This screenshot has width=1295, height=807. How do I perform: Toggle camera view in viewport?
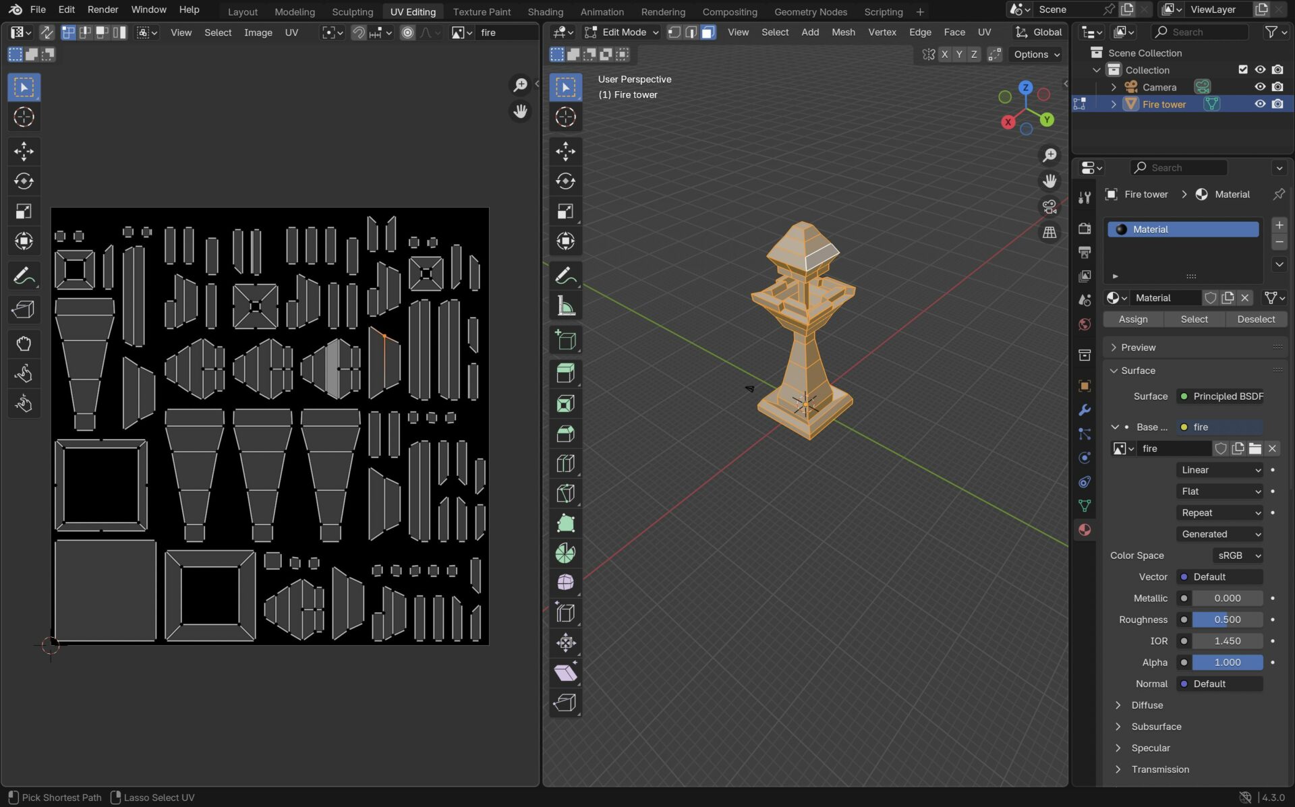pyautogui.click(x=1049, y=207)
